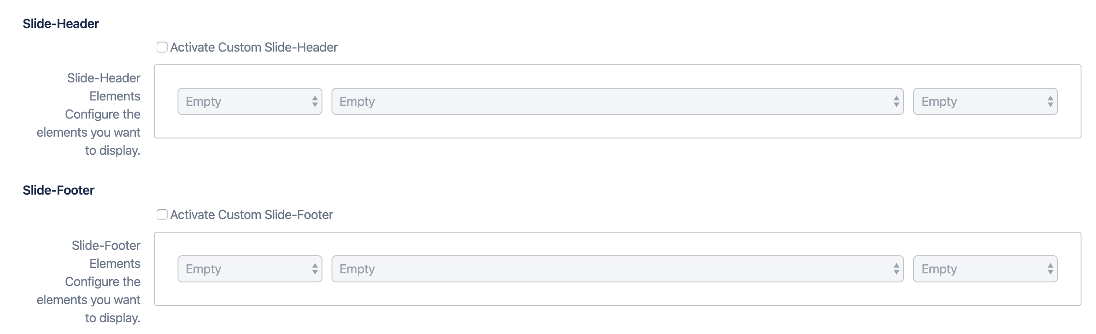1096x334 pixels.
Task: Toggle the Slide-Header activation by clicking its label
Action: [x=254, y=47]
